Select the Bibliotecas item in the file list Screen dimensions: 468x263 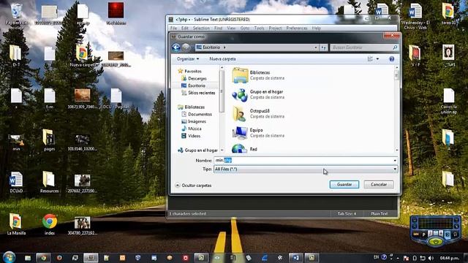click(x=260, y=75)
